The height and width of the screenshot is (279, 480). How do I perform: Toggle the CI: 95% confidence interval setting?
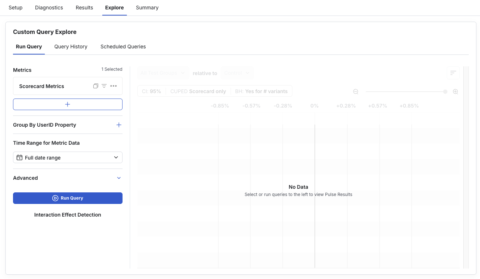coord(151,91)
